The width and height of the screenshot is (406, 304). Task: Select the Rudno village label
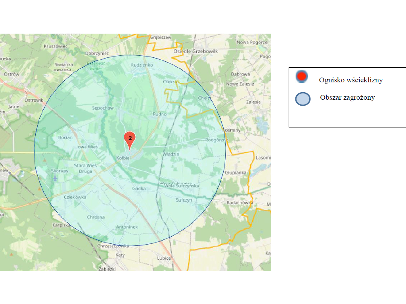[x=159, y=114]
